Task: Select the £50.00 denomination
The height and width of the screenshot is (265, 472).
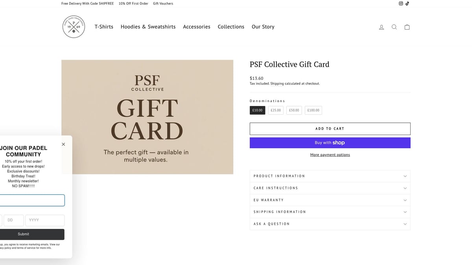Action: pyautogui.click(x=294, y=110)
